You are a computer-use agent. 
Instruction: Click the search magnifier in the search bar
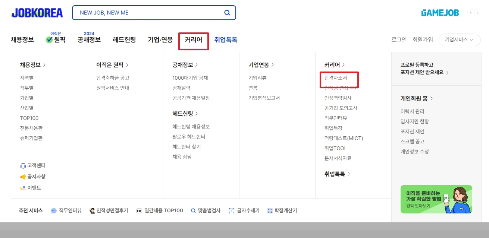(x=227, y=12)
